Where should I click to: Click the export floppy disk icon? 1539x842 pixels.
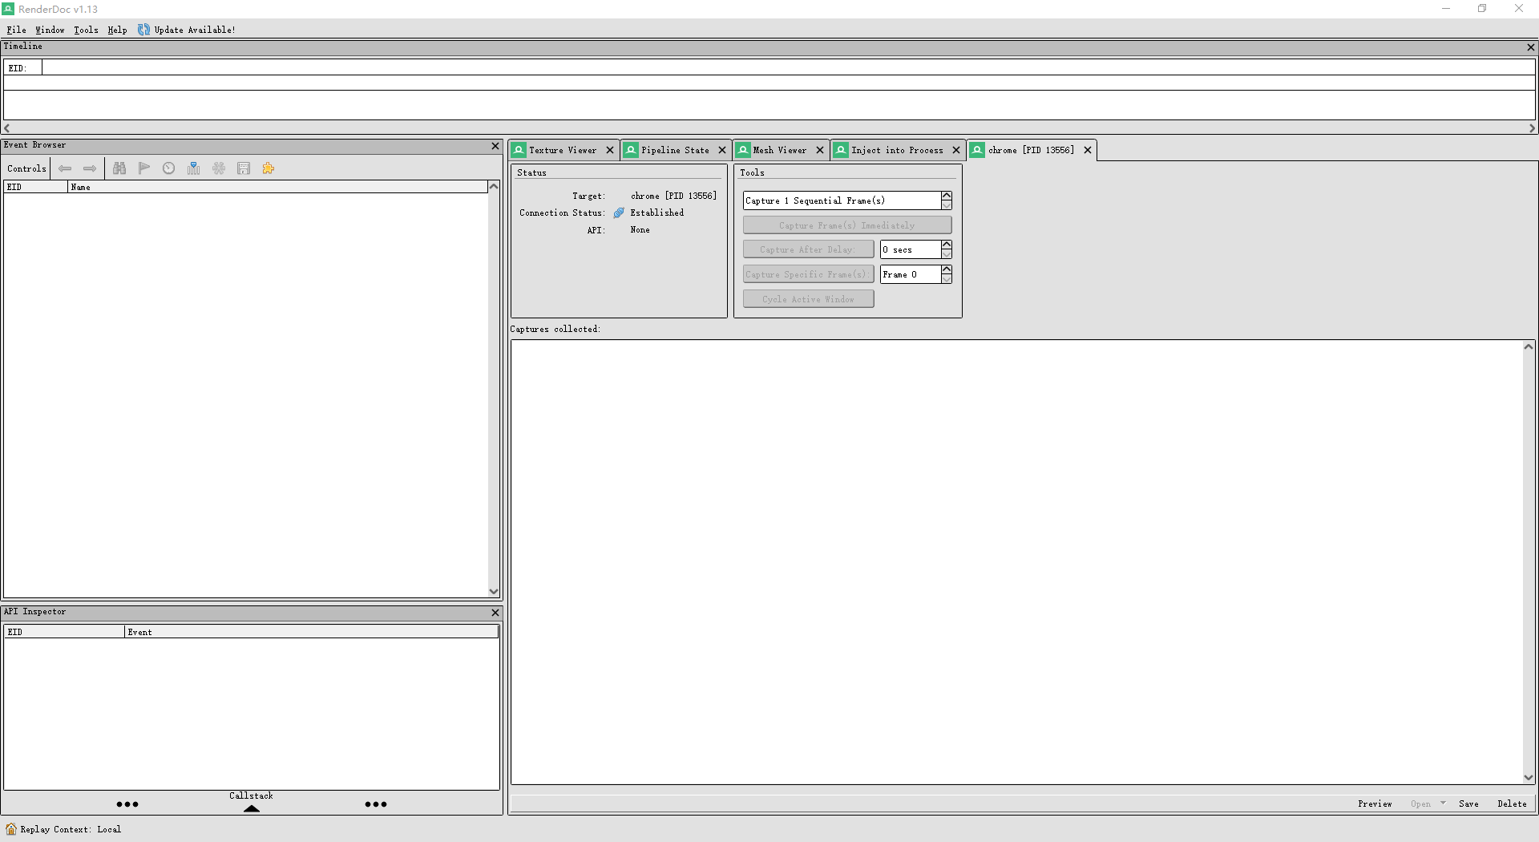[x=244, y=168]
